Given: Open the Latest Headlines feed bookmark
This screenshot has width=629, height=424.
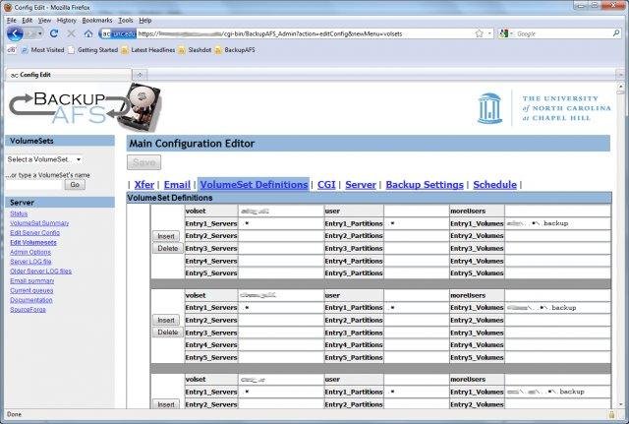Looking at the screenshot, I should (148, 50).
